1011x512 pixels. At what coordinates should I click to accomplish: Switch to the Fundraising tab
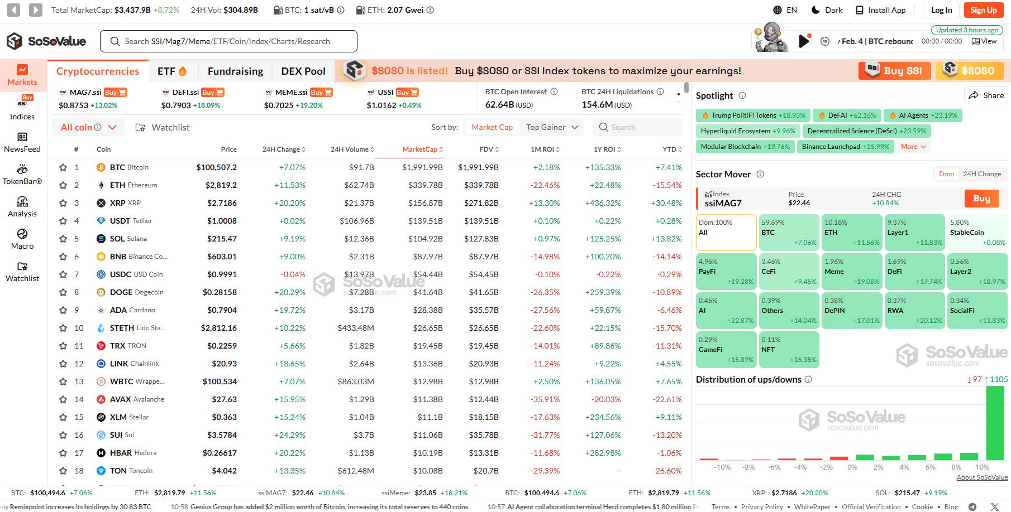click(x=235, y=71)
